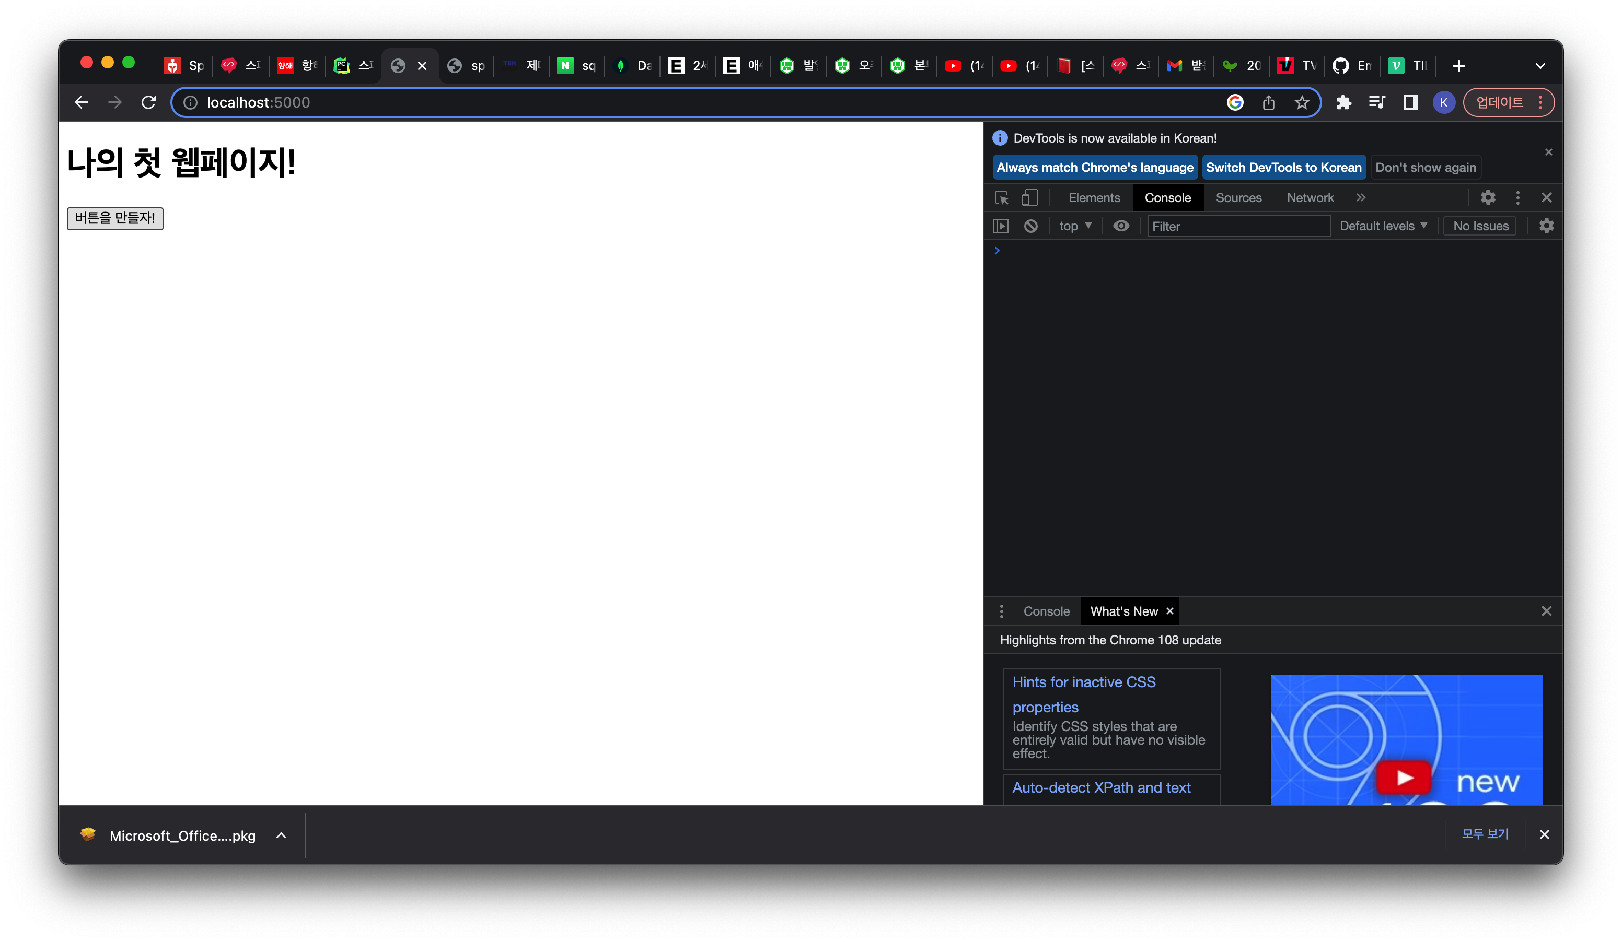Click the 업데이트 update button
This screenshot has height=942, width=1622.
coord(1500,102)
